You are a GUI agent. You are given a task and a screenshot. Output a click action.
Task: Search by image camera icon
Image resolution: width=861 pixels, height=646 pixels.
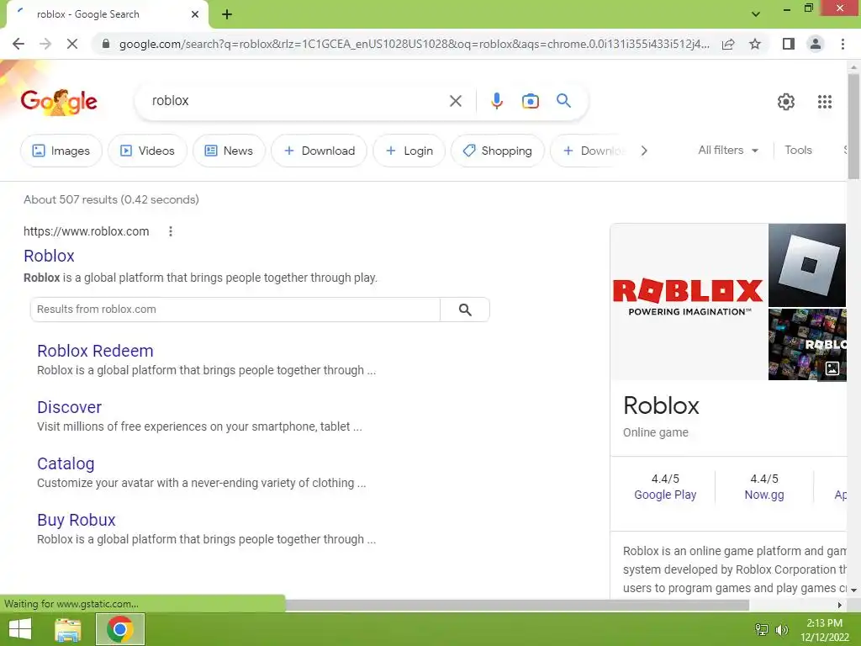(530, 101)
